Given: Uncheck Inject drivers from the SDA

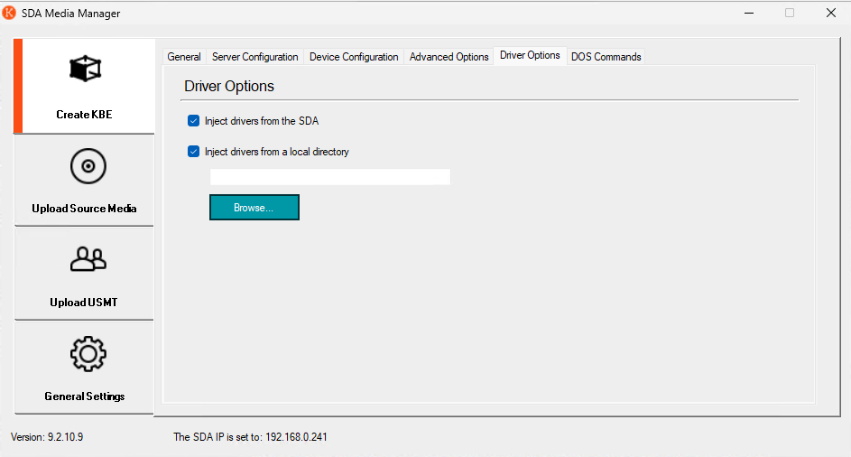Looking at the screenshot, I should [x=193, y=121].
